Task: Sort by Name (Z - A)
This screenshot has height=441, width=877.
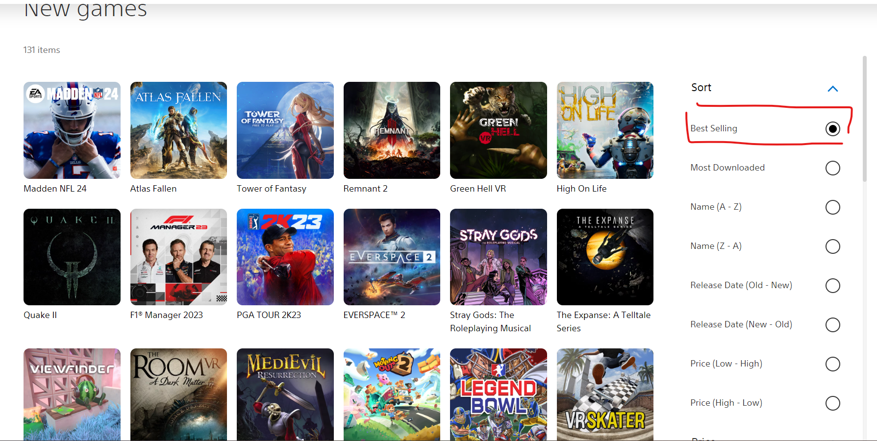Action: pyautogui.click(x=832, y=246)
